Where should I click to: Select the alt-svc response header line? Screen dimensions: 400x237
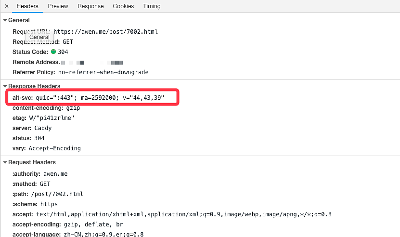tap(89, 98)
